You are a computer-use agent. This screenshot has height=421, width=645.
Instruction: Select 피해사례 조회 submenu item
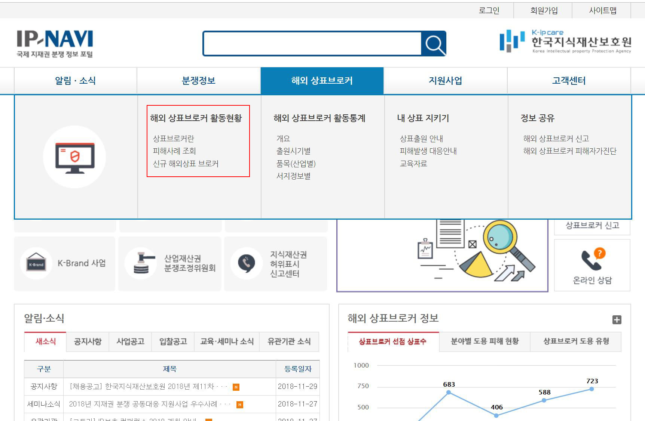pos(174,151)
